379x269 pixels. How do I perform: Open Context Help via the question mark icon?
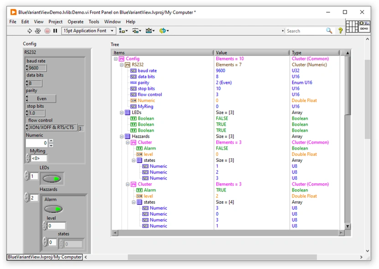click(x=339, y=31)
